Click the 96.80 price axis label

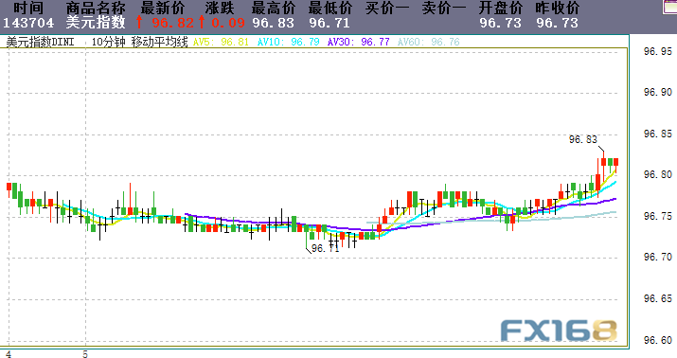tap(658, 175)
